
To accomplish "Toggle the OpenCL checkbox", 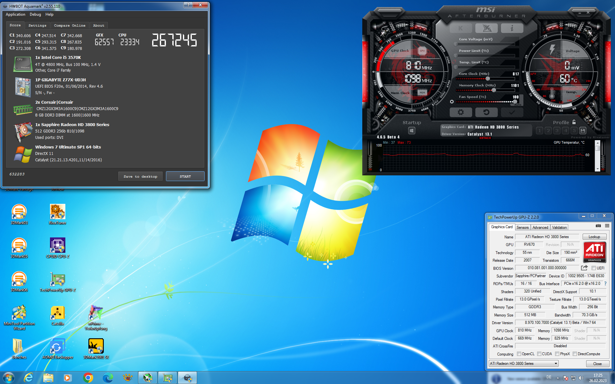I will coord(519,354).
